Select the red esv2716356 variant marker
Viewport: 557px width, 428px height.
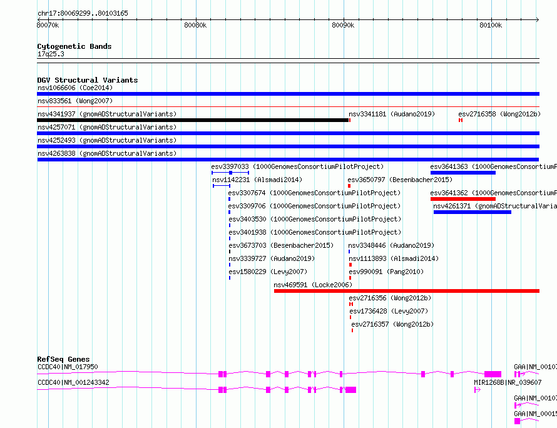coord(351,304)
